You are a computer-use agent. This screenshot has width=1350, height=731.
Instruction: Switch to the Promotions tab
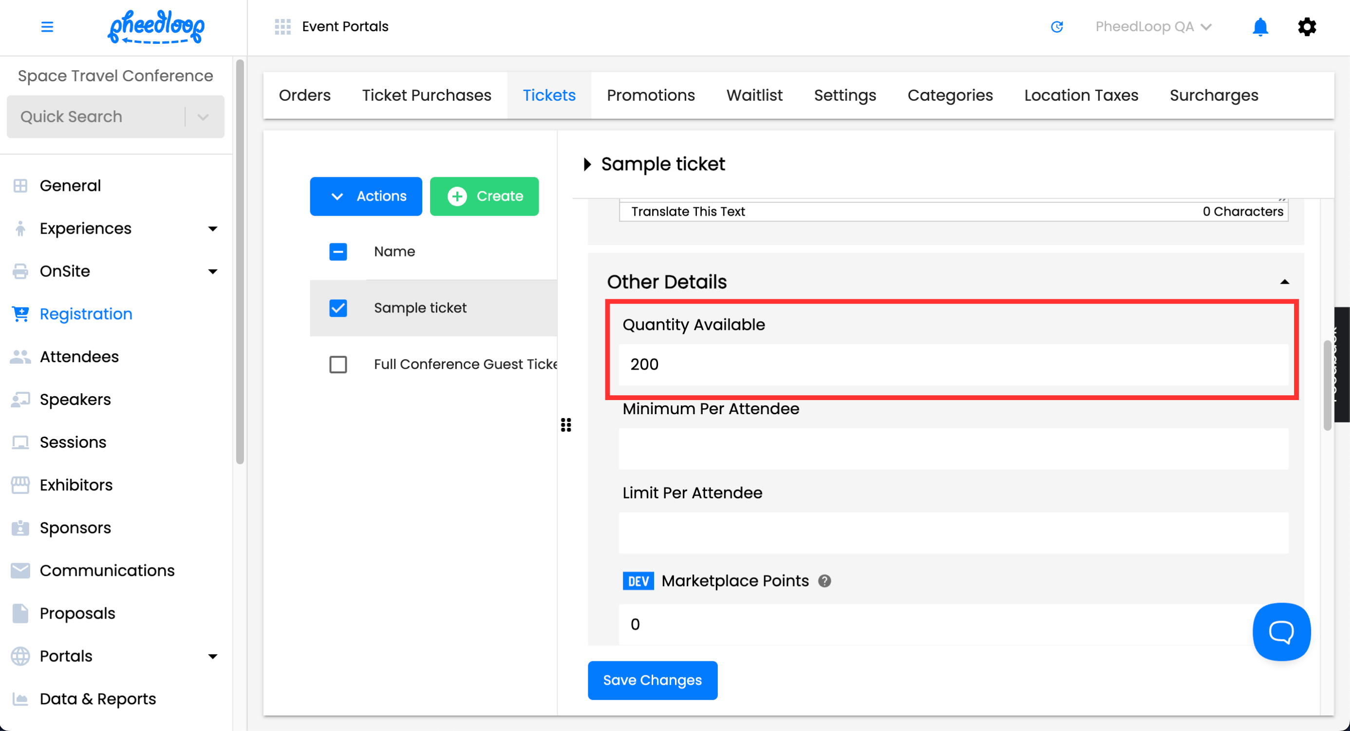(x=650, y=95)
